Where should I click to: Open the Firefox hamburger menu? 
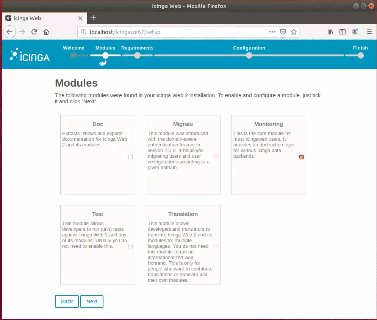pos(369,32)
